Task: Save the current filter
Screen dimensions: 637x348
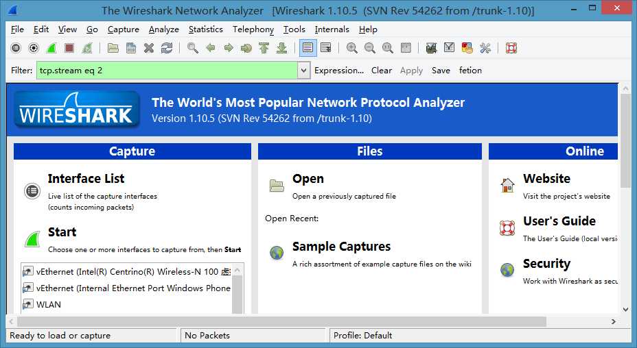Action: (x=441, y=71)
